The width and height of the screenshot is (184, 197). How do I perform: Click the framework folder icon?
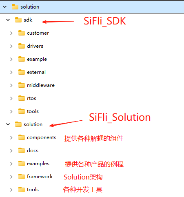click(x=22, y=177)
